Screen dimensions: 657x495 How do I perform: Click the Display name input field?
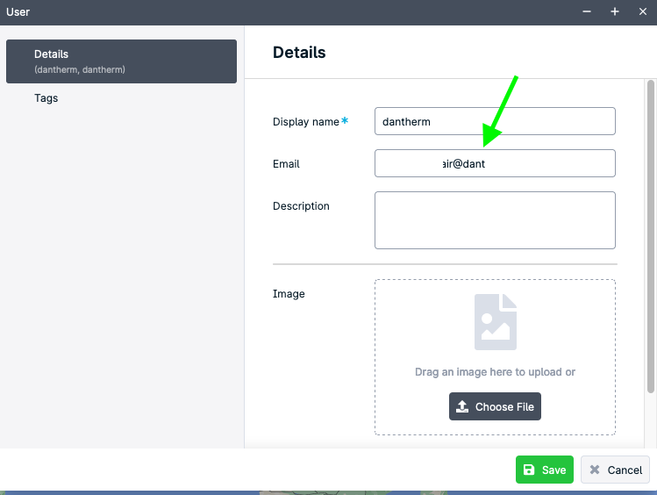point(495,121)
